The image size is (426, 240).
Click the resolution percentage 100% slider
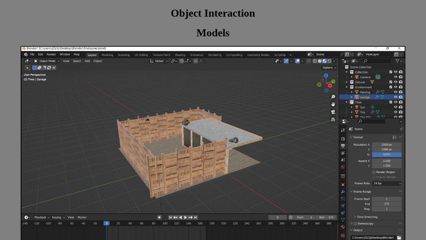(387, 155)
